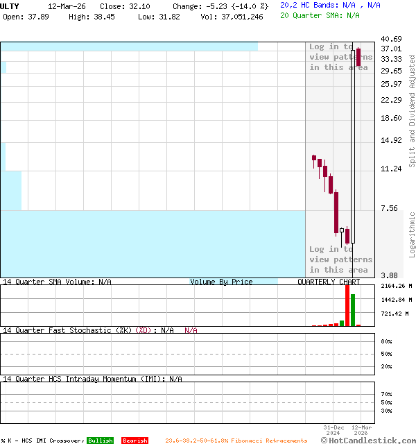416x444 pixels.
Task: Click the red Bearish legend badge
Action: (x=135, y=441)
